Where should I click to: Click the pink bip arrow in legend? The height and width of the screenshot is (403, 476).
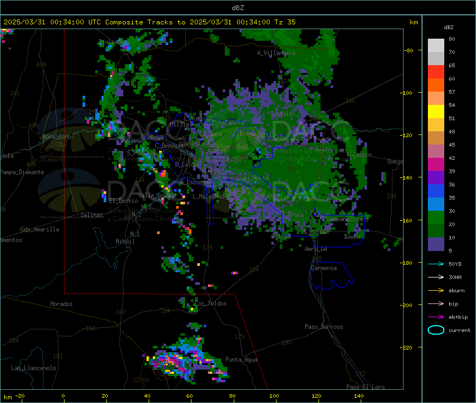point(436,303)
